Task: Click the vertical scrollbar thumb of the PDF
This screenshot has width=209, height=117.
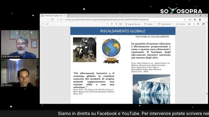Action: pyautogui.click(x=207, y=94)
